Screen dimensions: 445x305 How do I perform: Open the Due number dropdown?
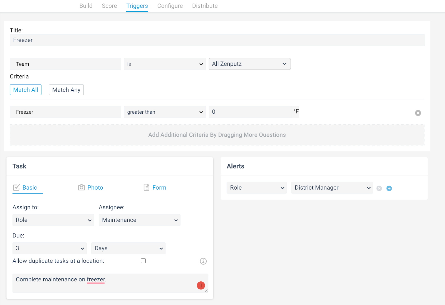[x=50, y=248]
